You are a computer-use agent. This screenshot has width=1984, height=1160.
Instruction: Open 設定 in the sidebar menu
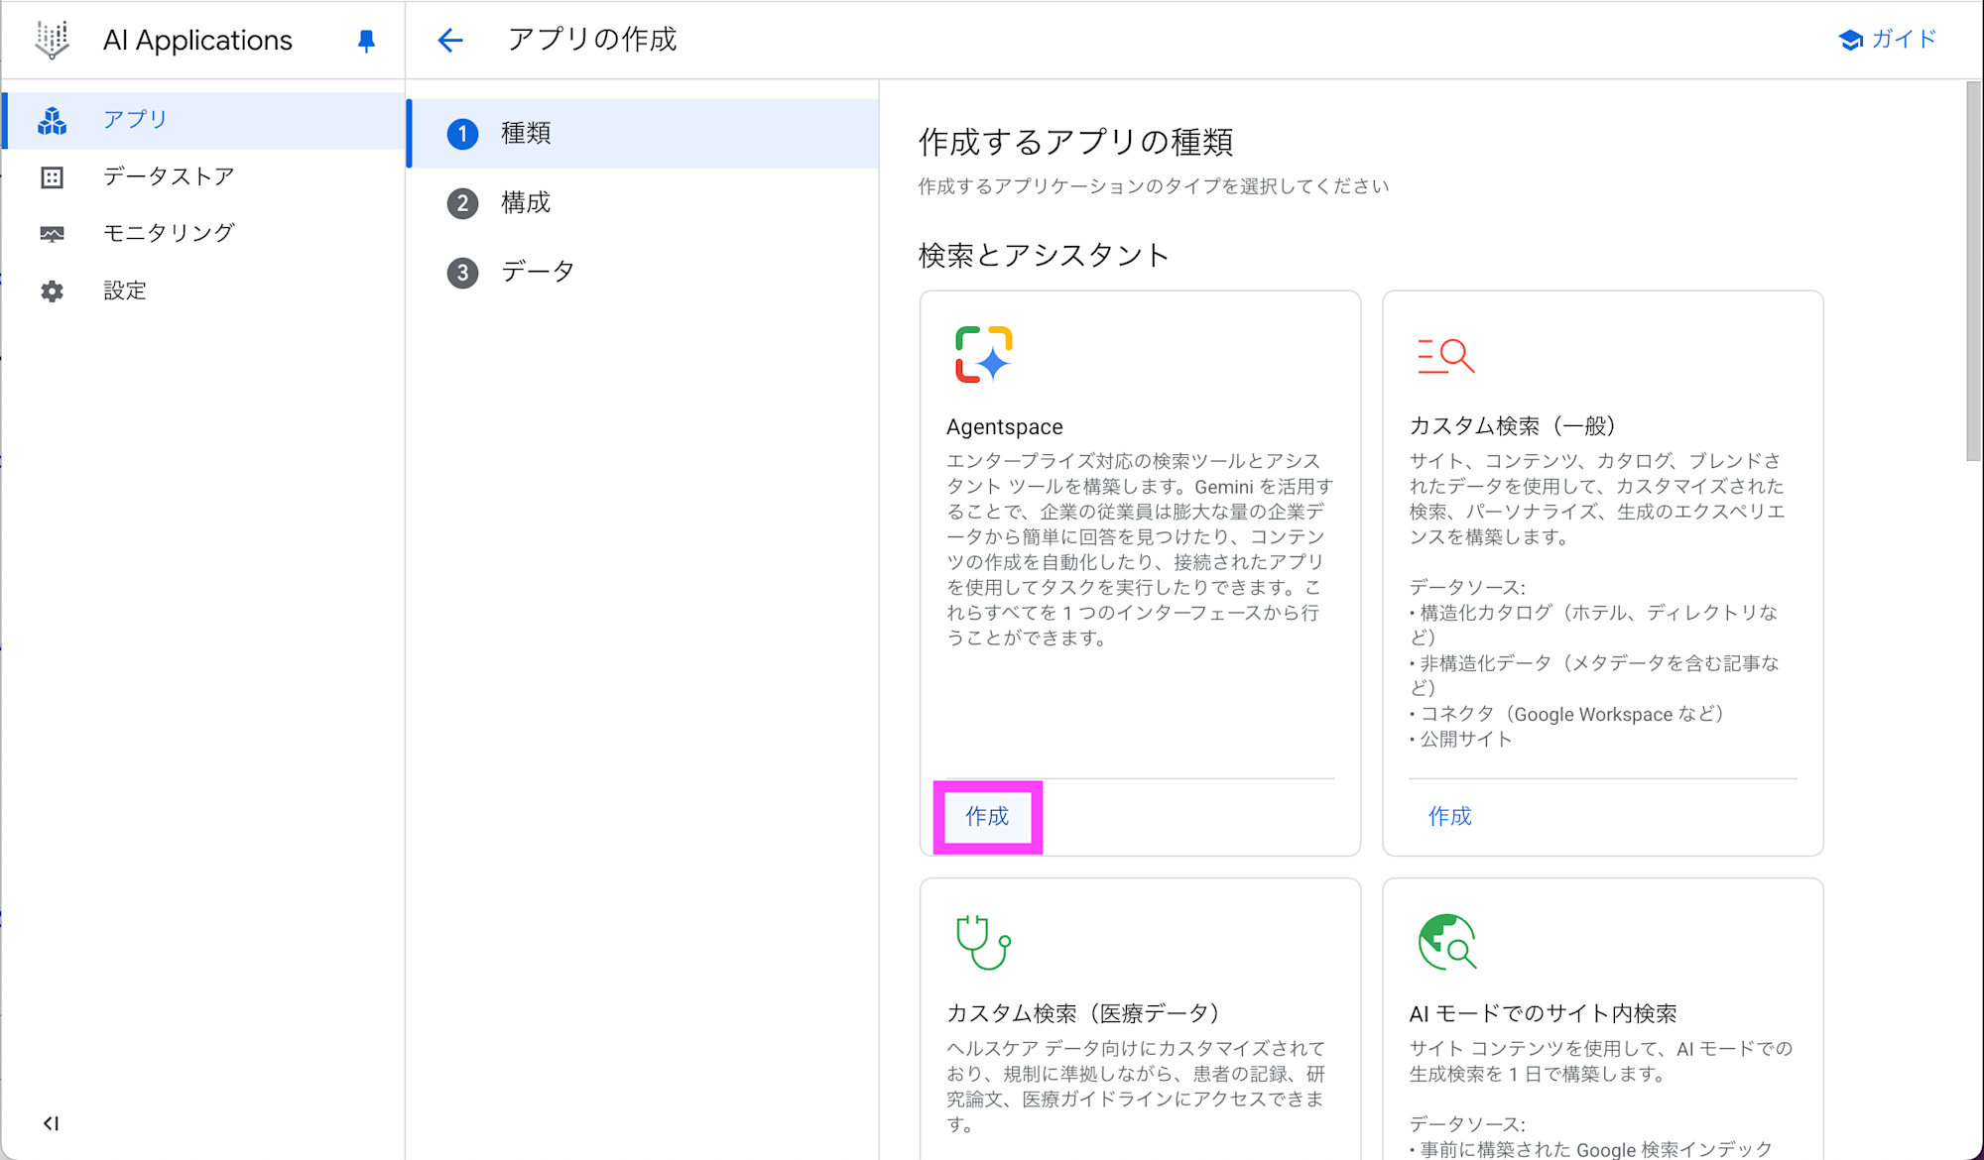click(x=203, y=291)
